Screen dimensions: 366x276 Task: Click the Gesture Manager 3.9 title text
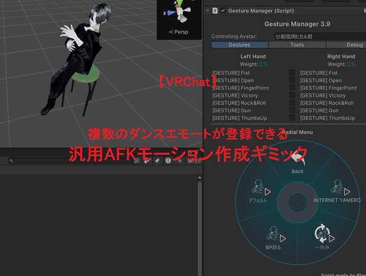pyautogui.click(x=298, y=24)
